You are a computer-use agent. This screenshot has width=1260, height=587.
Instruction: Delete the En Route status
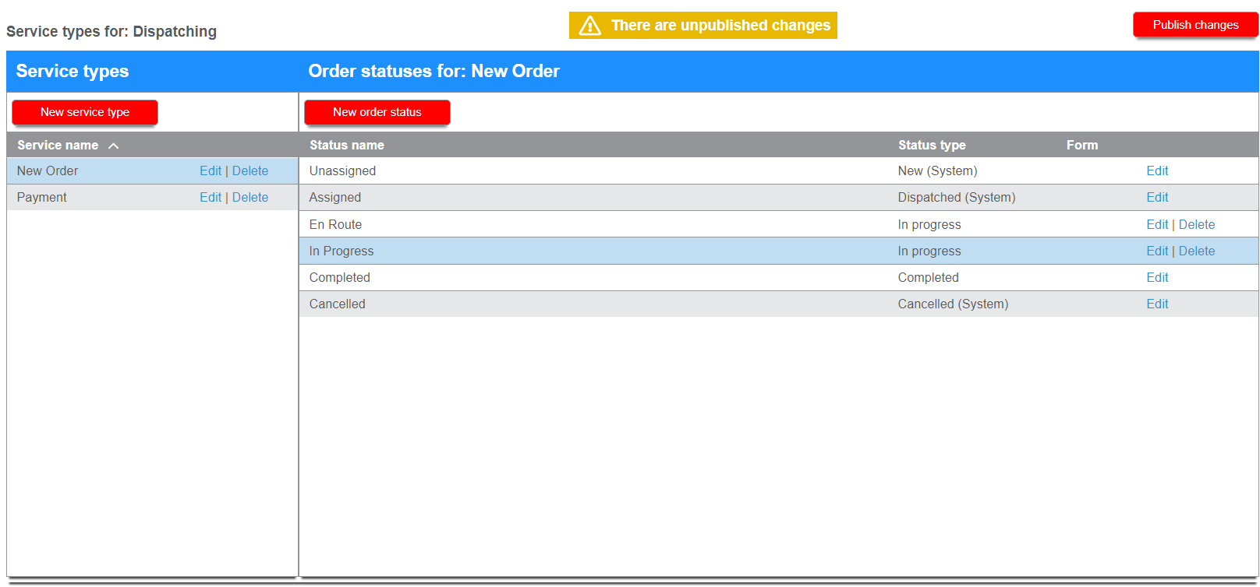point(1196,225)
